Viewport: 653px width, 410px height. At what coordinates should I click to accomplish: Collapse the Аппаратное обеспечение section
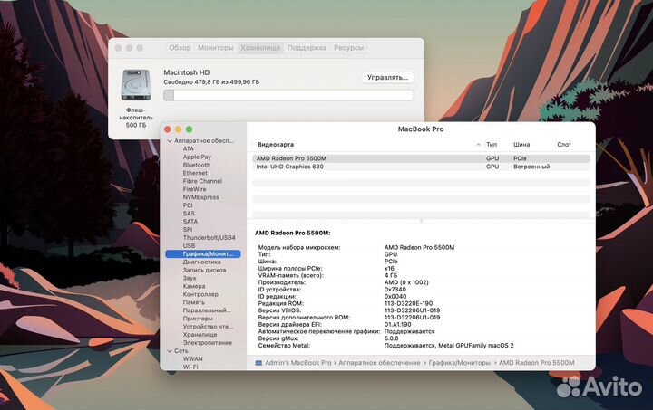tap(170, 141)
